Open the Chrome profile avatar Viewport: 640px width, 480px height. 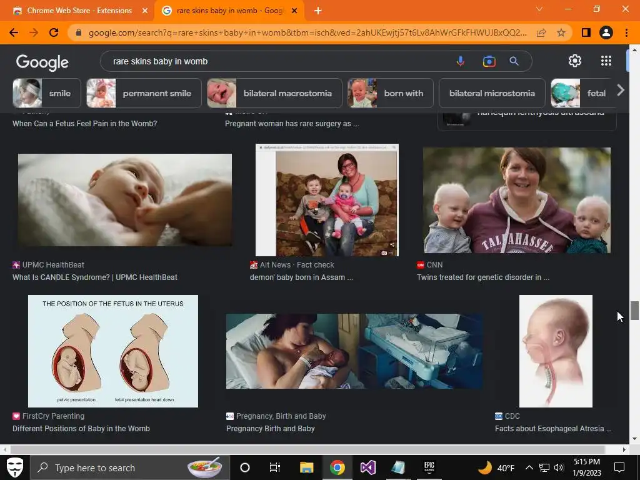click(x=606, y=32)
